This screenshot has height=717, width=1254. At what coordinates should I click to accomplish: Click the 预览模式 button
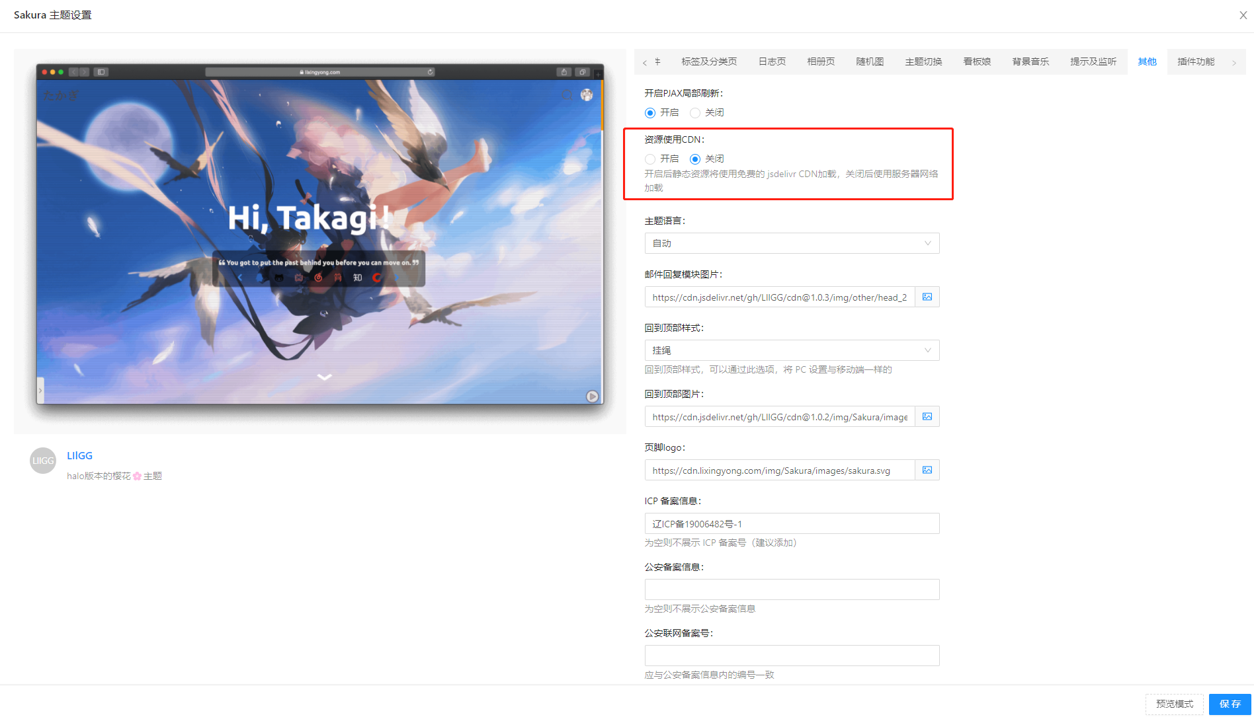point(1174,703)
